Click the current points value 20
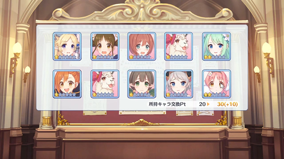Image resolution: width=284 pixels, height=159 pixels. (202, 104)
